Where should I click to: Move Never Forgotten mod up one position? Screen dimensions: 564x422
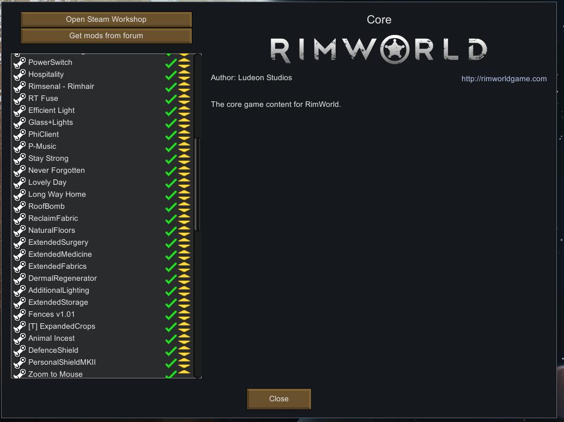(x=184, y=168)
